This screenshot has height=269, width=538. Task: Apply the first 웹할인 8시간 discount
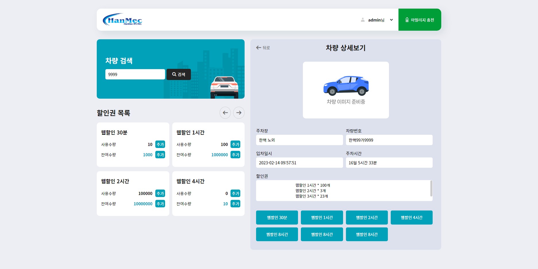pyautogui.click(x=277, y=234)
